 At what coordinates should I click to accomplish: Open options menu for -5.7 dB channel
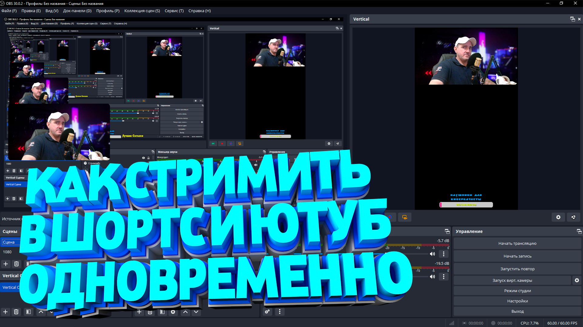[x=443, y=254]
